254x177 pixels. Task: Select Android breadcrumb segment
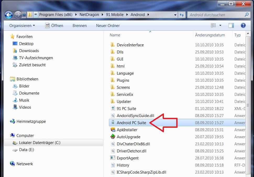pyautogui.click(x=138, y=15)
